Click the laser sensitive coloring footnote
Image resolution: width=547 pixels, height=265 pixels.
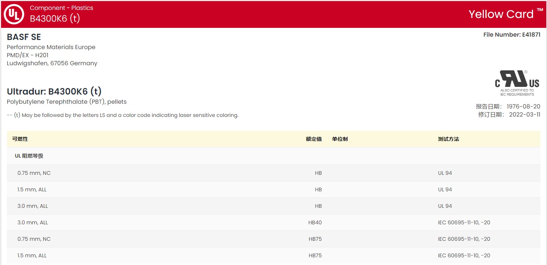click(123, 115)
